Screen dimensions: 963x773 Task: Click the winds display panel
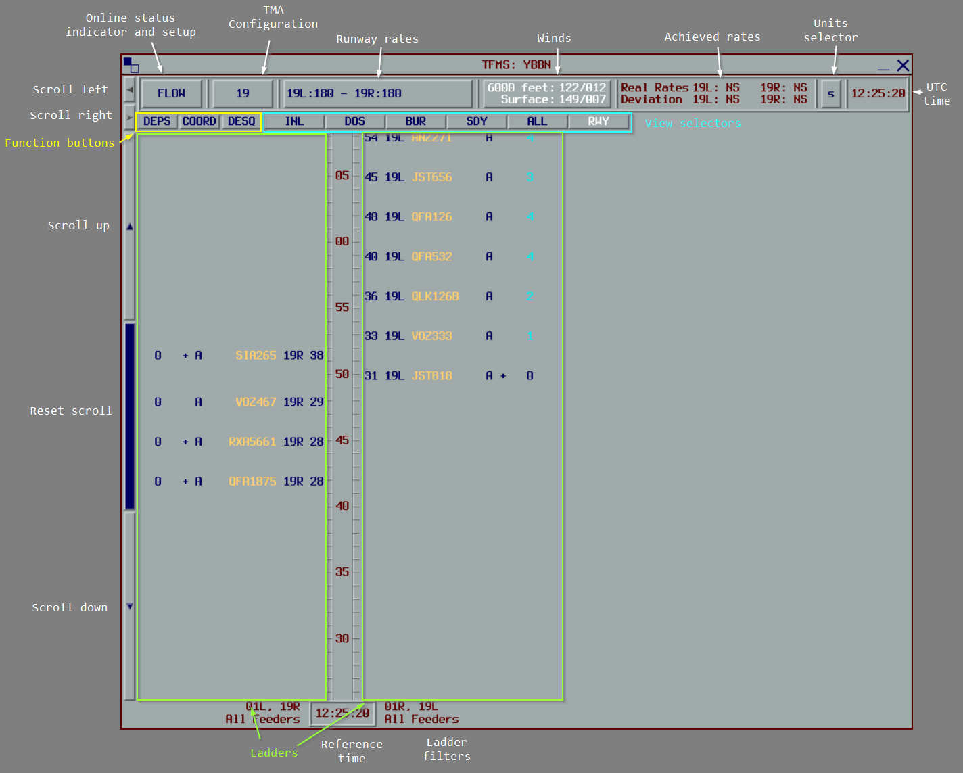pos(547,93)
